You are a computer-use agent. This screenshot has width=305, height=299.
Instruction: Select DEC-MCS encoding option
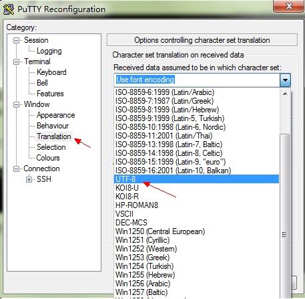pos(196,223)
